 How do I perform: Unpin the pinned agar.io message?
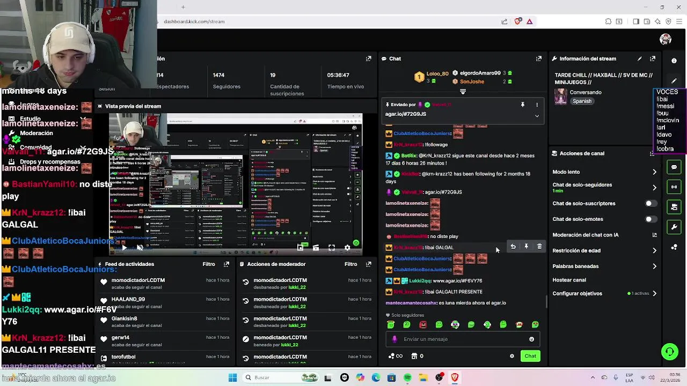click(x=522, y=105)
